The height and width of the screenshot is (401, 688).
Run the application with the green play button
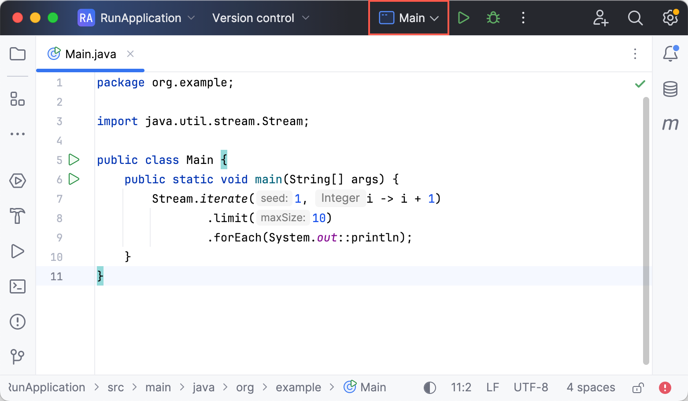click(463, 18)
